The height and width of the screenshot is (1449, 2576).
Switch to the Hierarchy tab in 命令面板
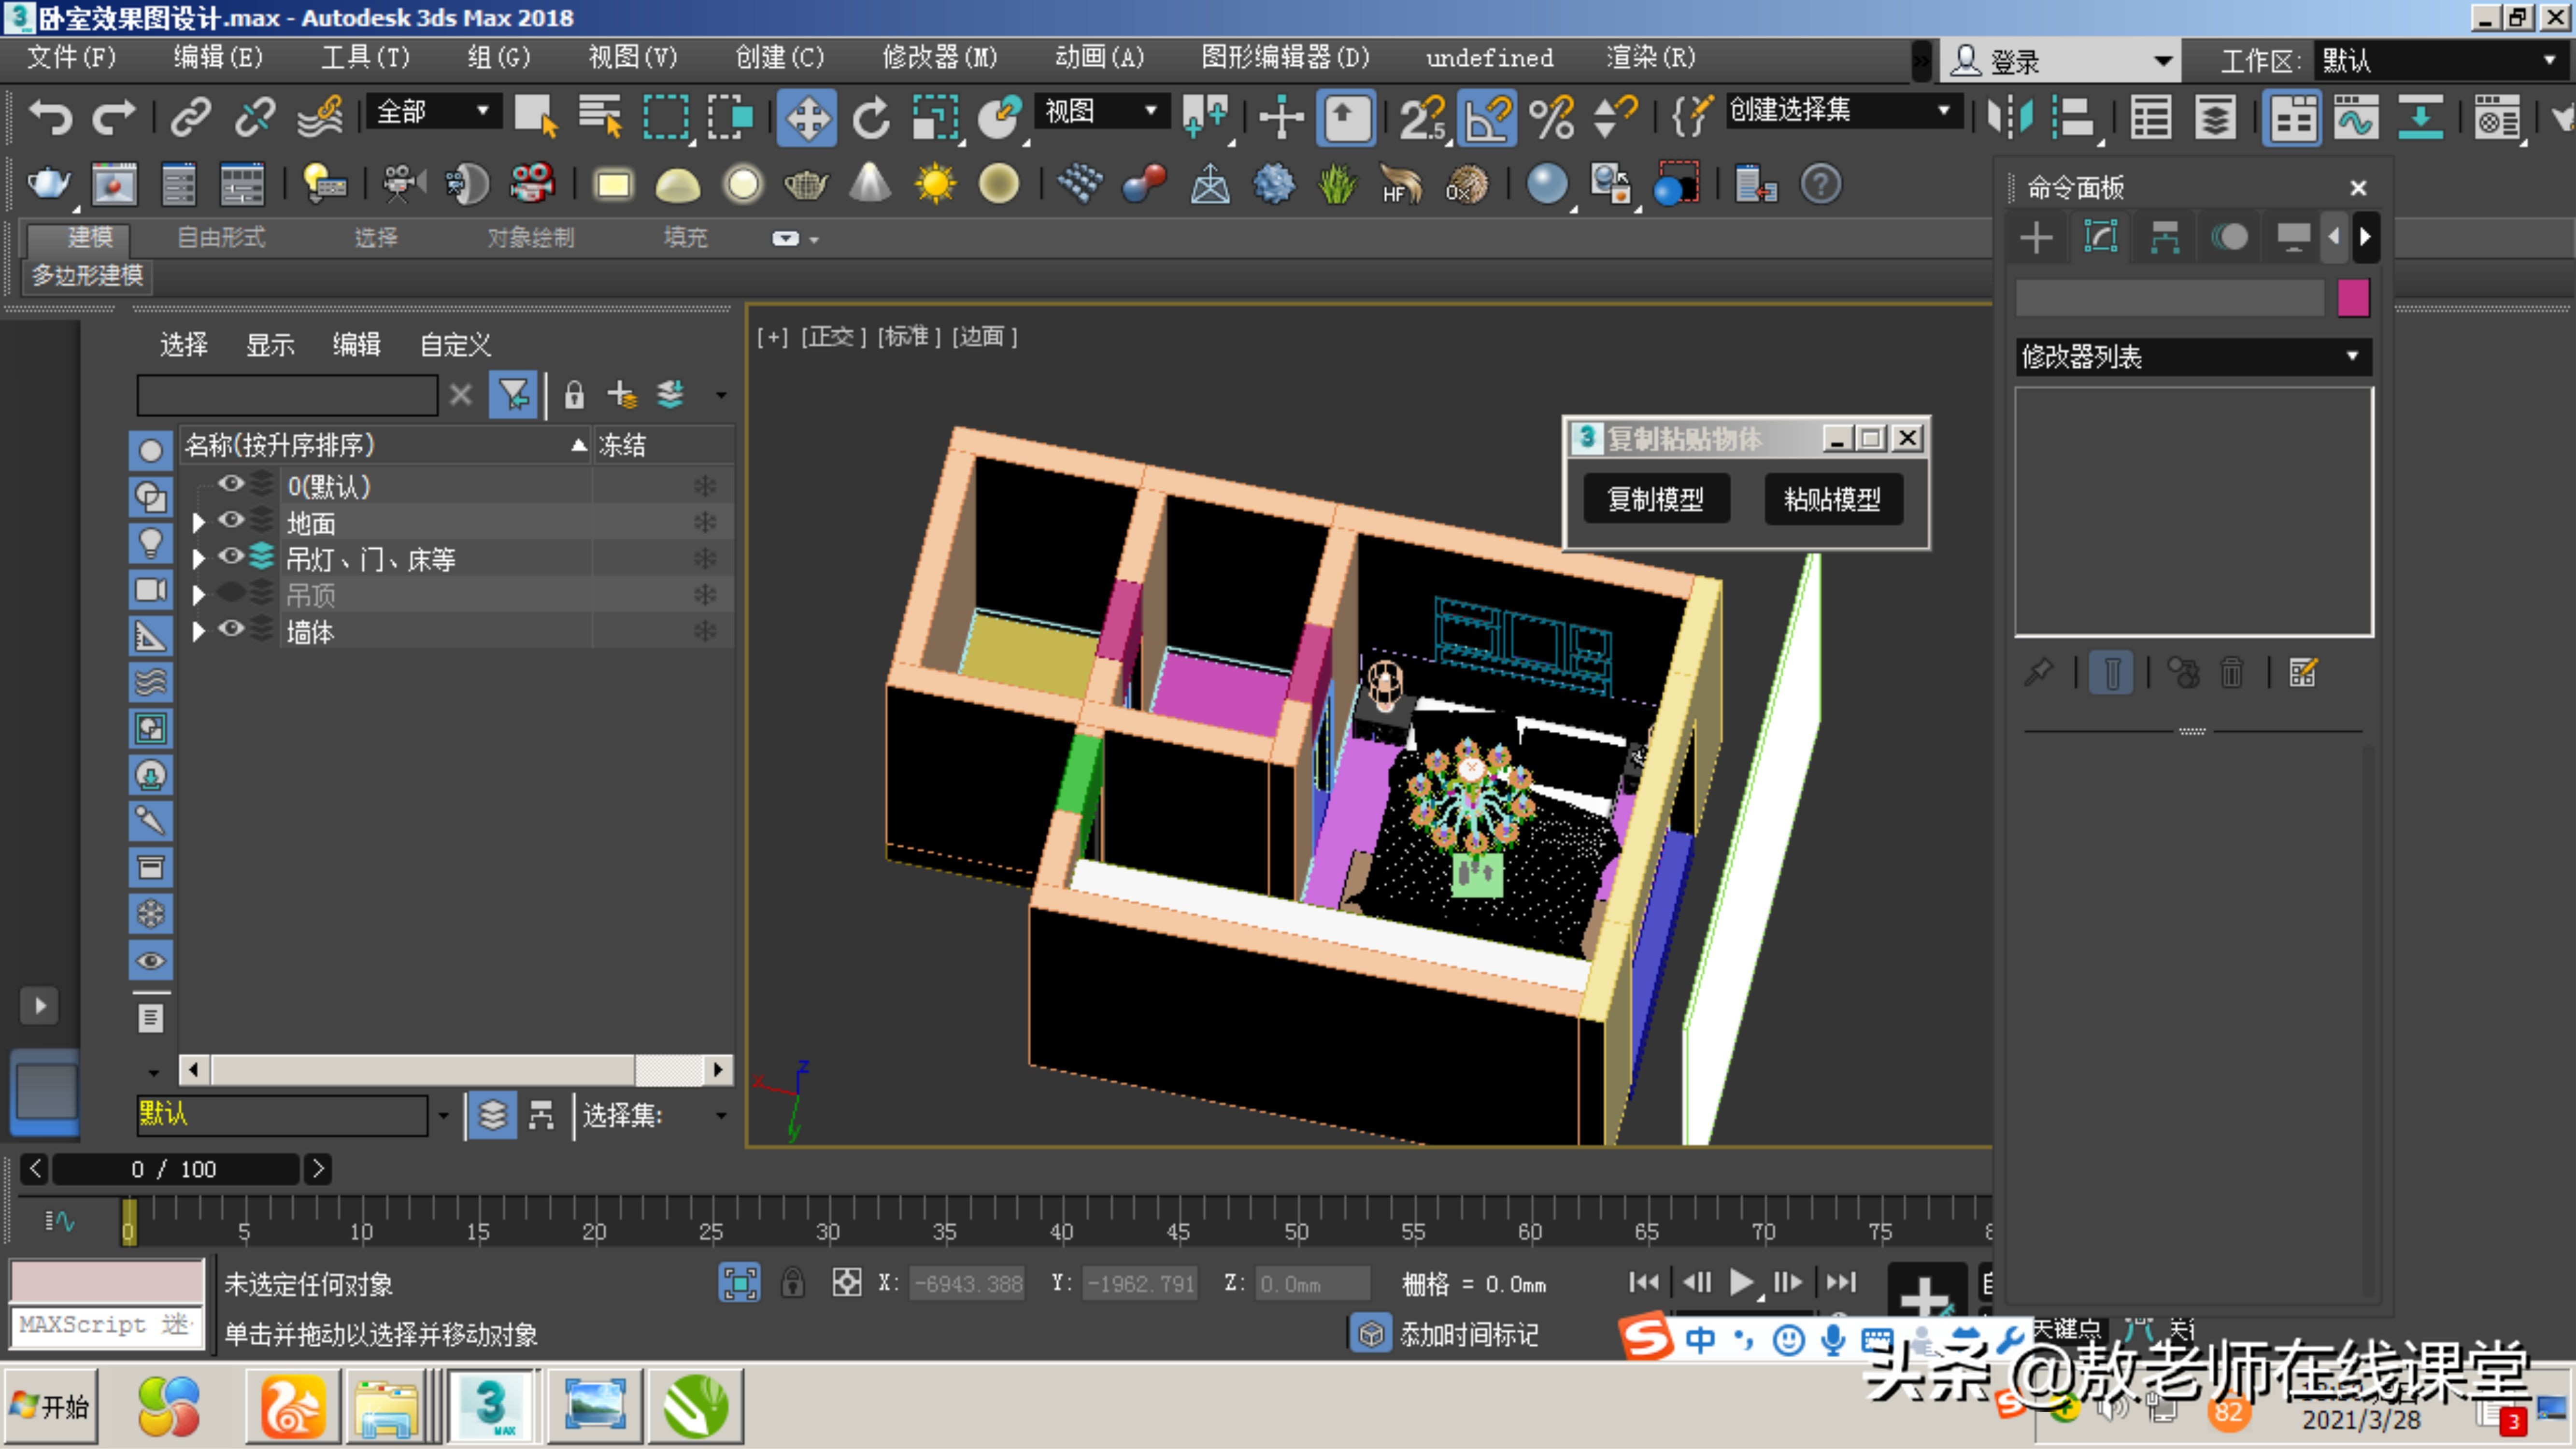click(2165, 237)
